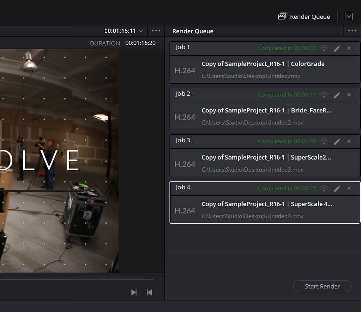361x312 pixels.
Task: Click the Untitled3.mov output path
Action: click(x=252, y=170)
